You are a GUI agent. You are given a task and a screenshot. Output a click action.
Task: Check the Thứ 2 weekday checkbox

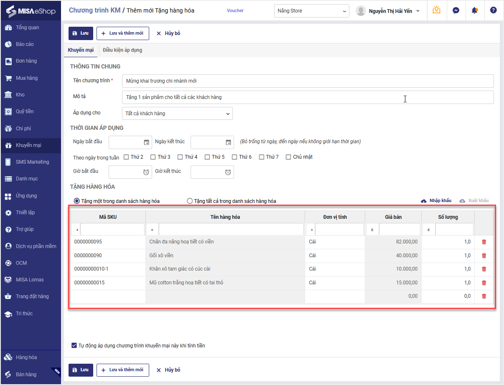tap(127, 157)
